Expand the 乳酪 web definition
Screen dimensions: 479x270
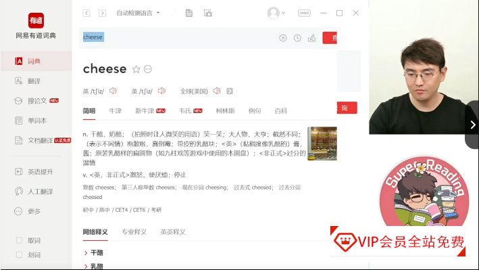94,266
